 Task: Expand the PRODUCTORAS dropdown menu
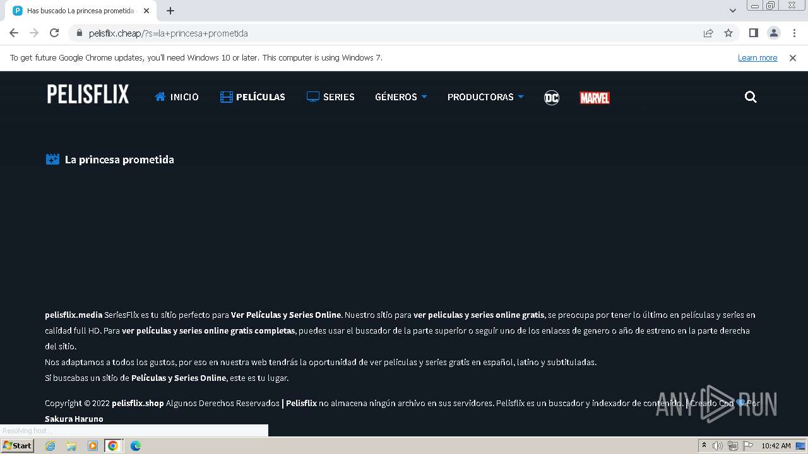(485, 97)
